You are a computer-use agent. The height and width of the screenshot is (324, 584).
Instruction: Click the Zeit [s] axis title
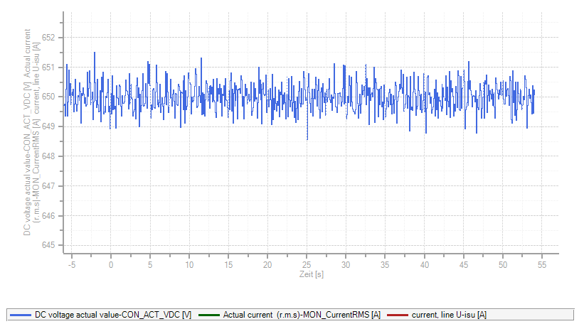tap(312, 274)
